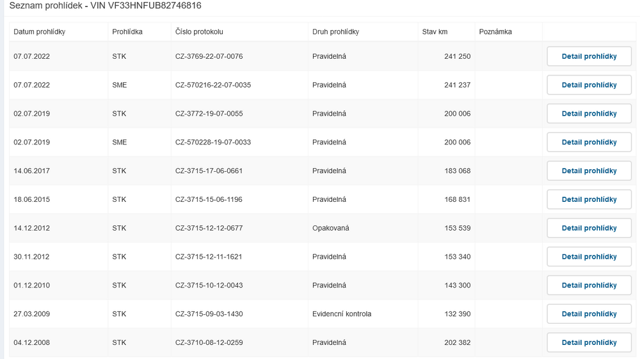The height and width of the screenshot is (359, 640).
Task: Open Detail prohlídky for 04.12.2008 inspection
Action: [x=589, y=342]
